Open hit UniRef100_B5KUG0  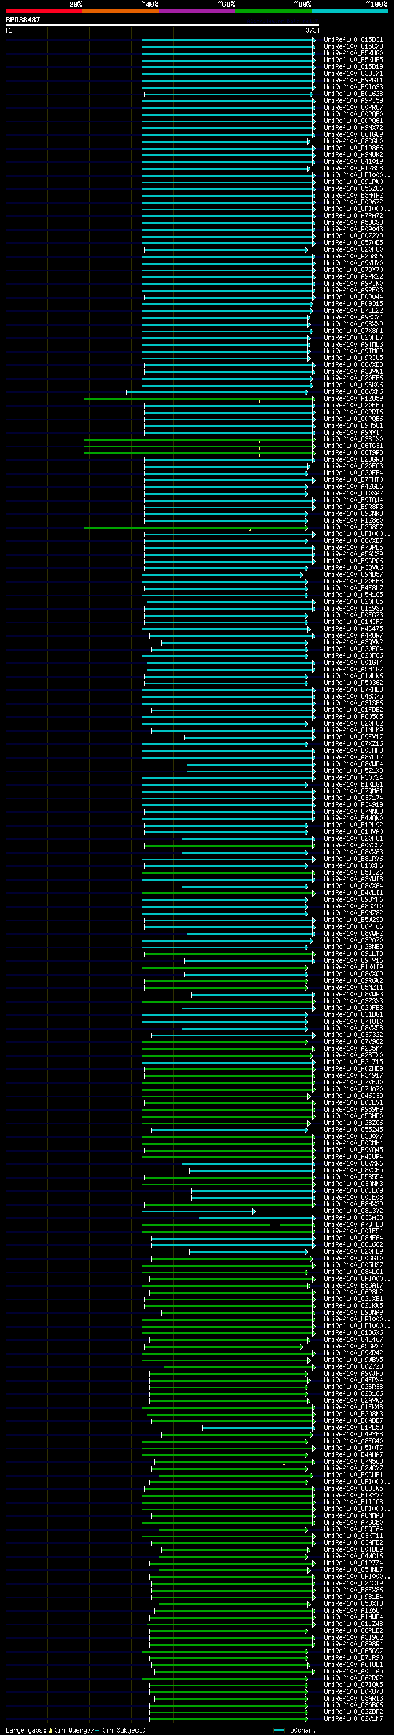click(353, 53)
